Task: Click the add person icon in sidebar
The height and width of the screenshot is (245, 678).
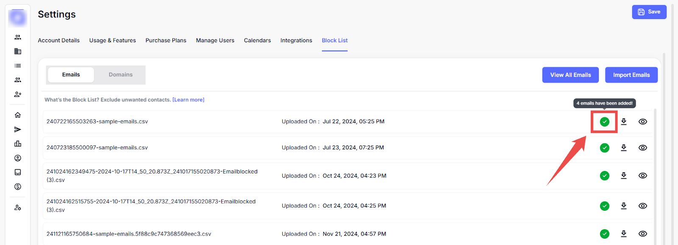Action: 18,94
